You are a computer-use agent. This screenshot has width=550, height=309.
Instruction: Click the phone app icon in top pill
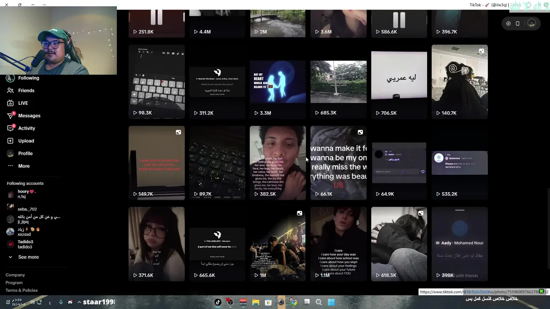pyautogui.click(x=518, y=24)
